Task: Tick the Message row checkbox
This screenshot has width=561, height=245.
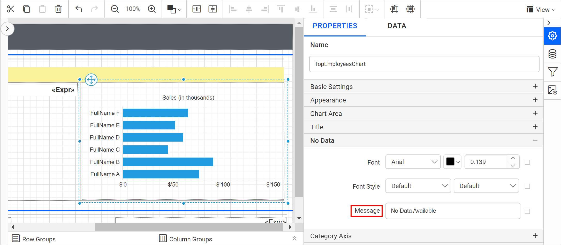Action: 527,211
